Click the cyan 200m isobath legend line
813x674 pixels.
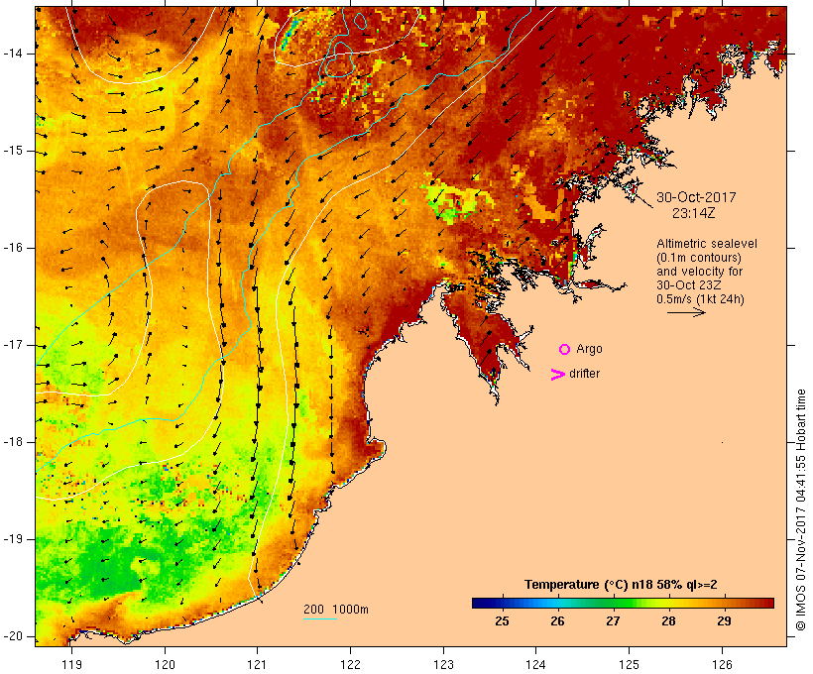pyautogui.click(x=320, y=618)
